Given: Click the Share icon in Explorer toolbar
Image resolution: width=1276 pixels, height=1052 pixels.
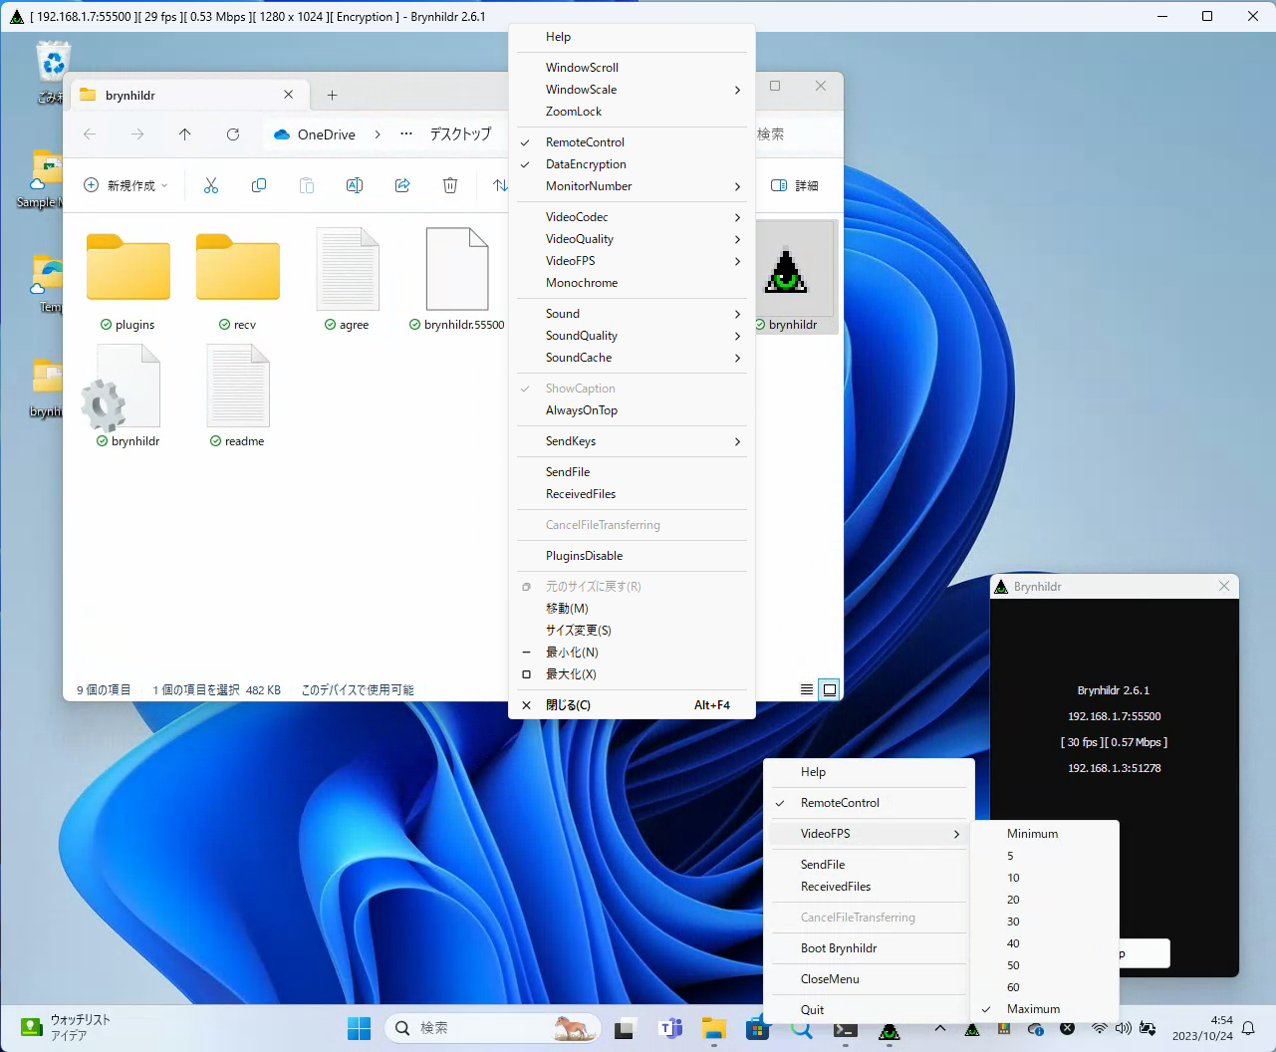Looking at the screenshot, I should coord(402,185).
